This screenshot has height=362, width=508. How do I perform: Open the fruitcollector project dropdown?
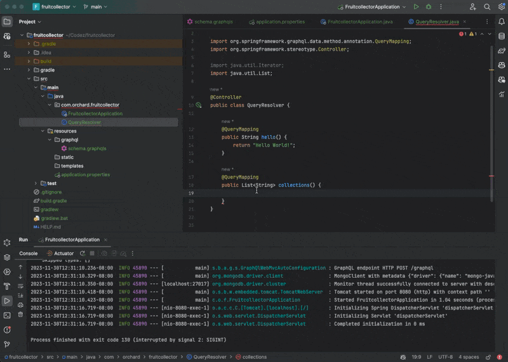point(55,7)
